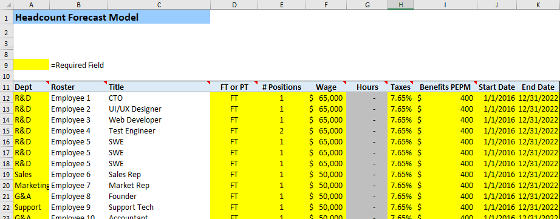560x219 pixels.
Task: Select the taxes 7.65% cell for Founder
Action: [x=400, y=197]
